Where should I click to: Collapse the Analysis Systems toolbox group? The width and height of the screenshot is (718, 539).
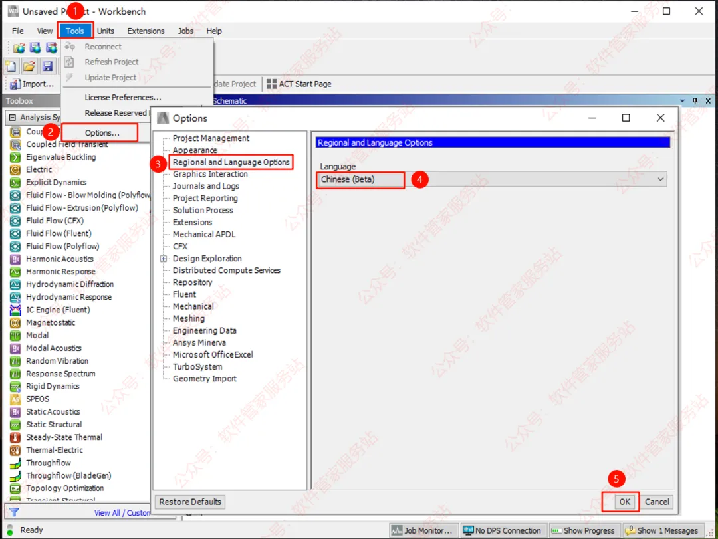[x=13, y=118]
